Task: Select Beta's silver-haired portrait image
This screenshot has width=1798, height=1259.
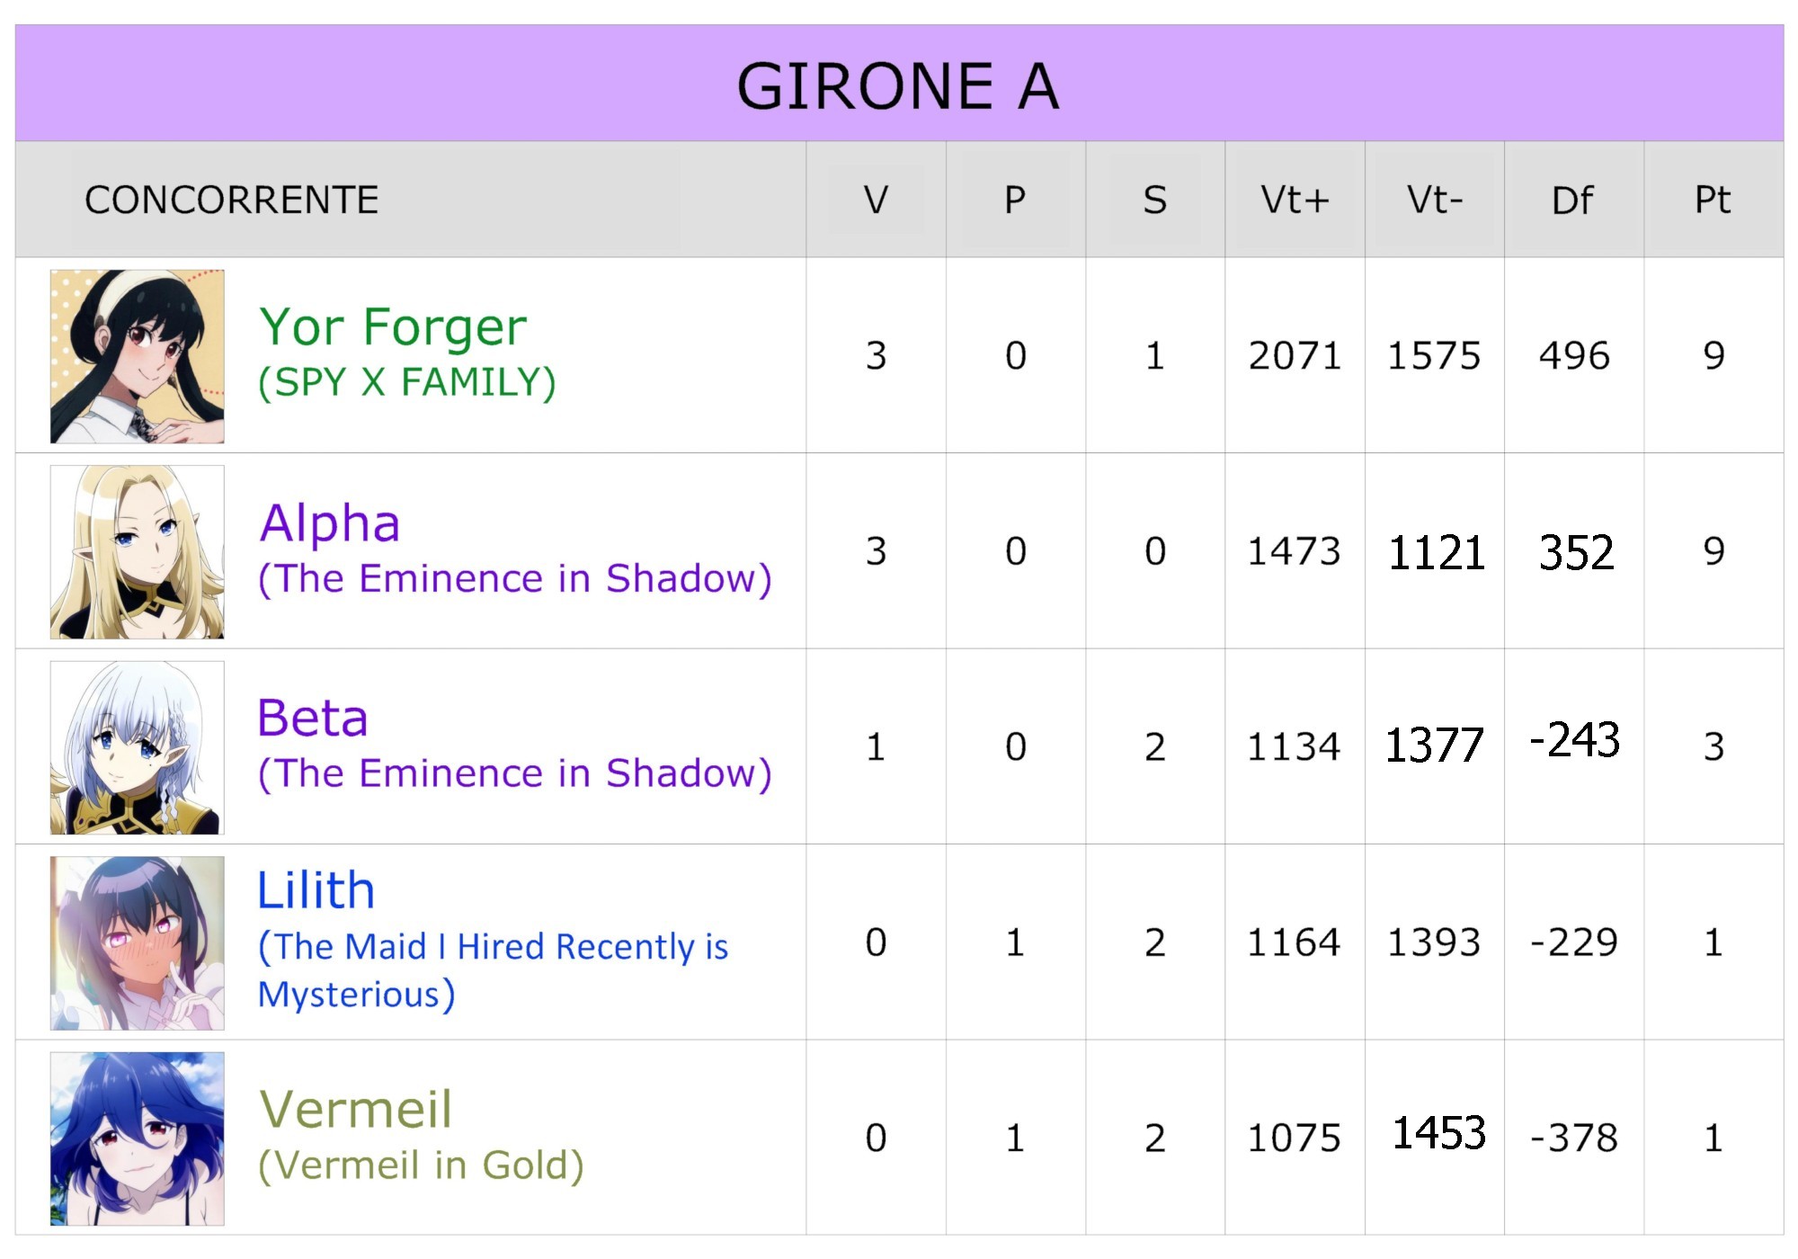Action: (137, 747)
